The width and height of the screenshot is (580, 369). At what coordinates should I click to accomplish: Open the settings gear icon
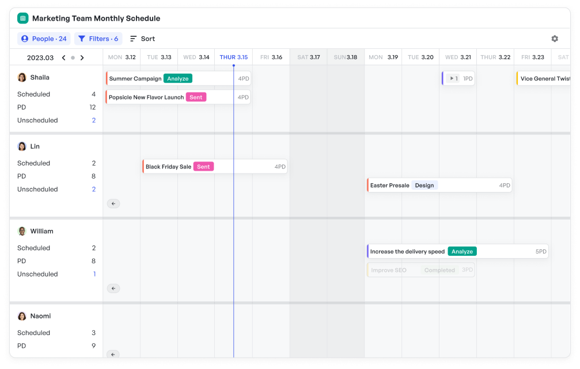[x=554, y=39]
